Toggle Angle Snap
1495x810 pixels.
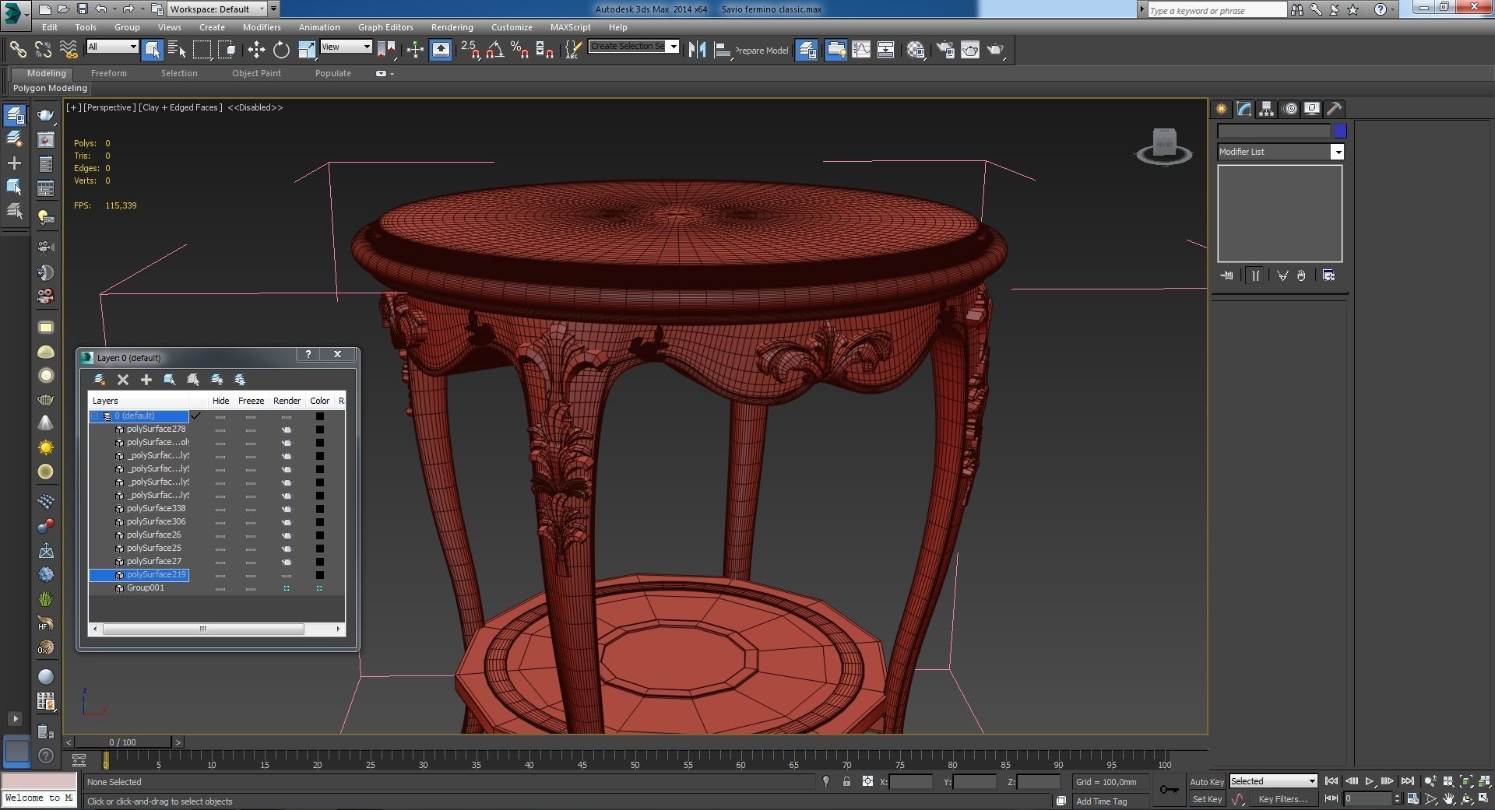494,50
